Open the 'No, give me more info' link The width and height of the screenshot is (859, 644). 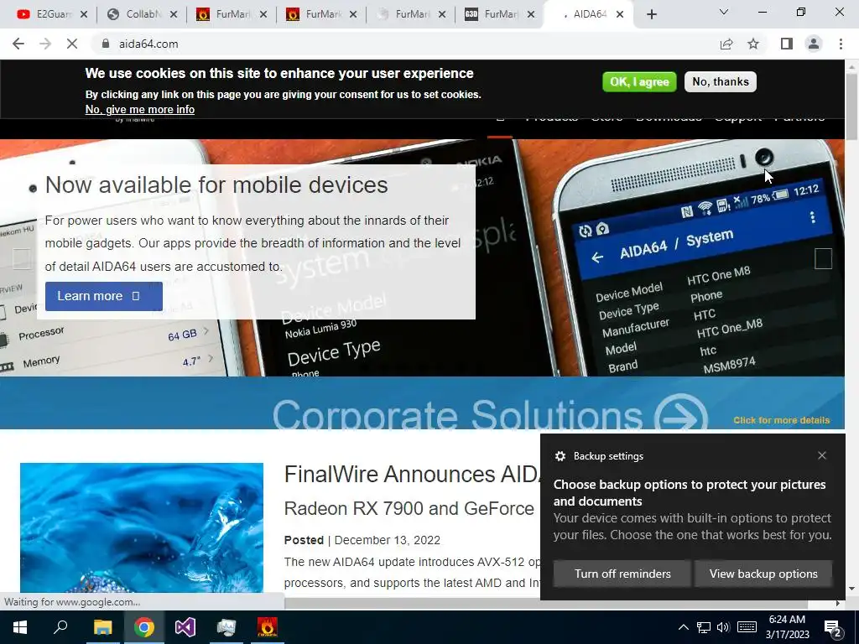140,110
